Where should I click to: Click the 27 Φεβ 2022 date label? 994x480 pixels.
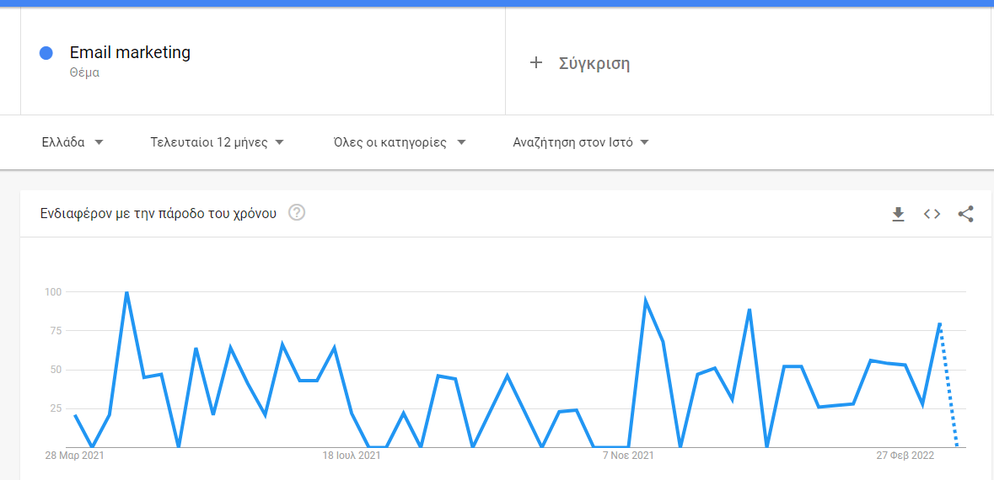coord(905,456)
